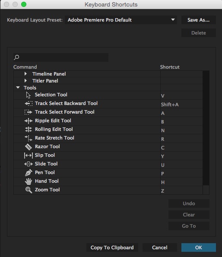Click the Selection Tool arrow icon

coord(29,95)
